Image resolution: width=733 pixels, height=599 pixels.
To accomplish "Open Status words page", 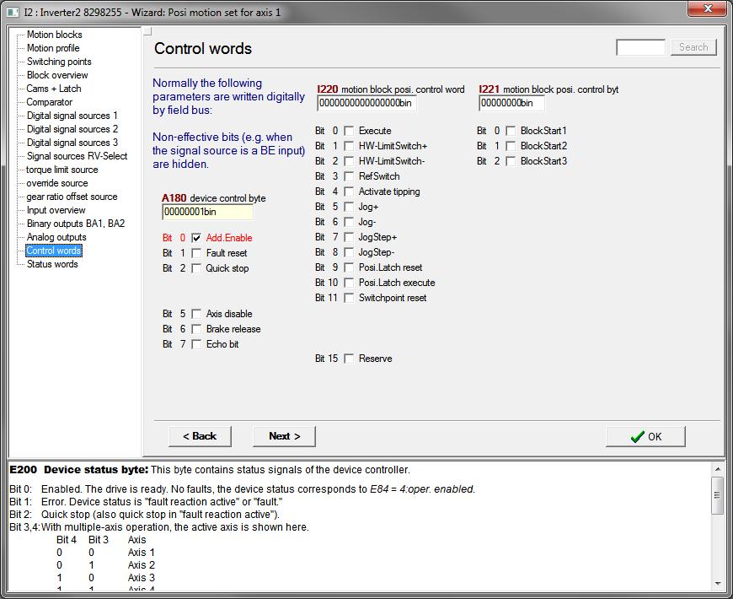I will point(52,264).
